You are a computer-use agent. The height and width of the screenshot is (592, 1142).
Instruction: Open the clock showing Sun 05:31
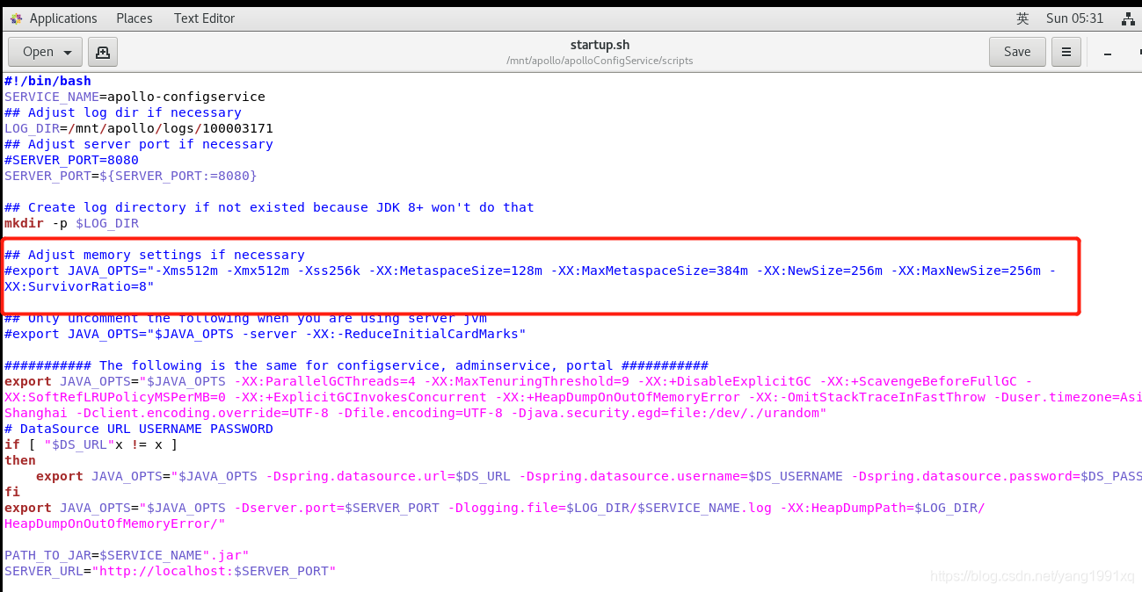coord(1074,18)
